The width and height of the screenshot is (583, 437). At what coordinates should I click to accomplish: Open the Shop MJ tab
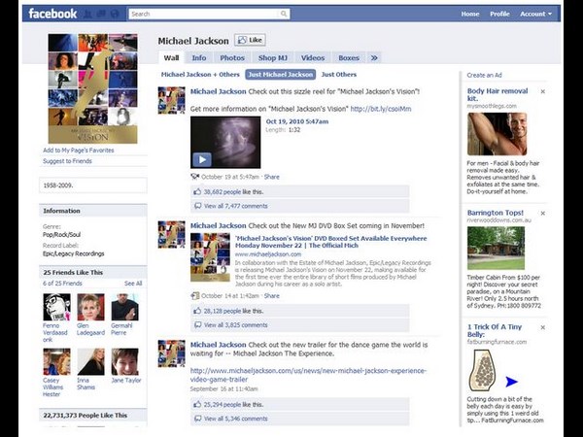click(x=273, y=57)
